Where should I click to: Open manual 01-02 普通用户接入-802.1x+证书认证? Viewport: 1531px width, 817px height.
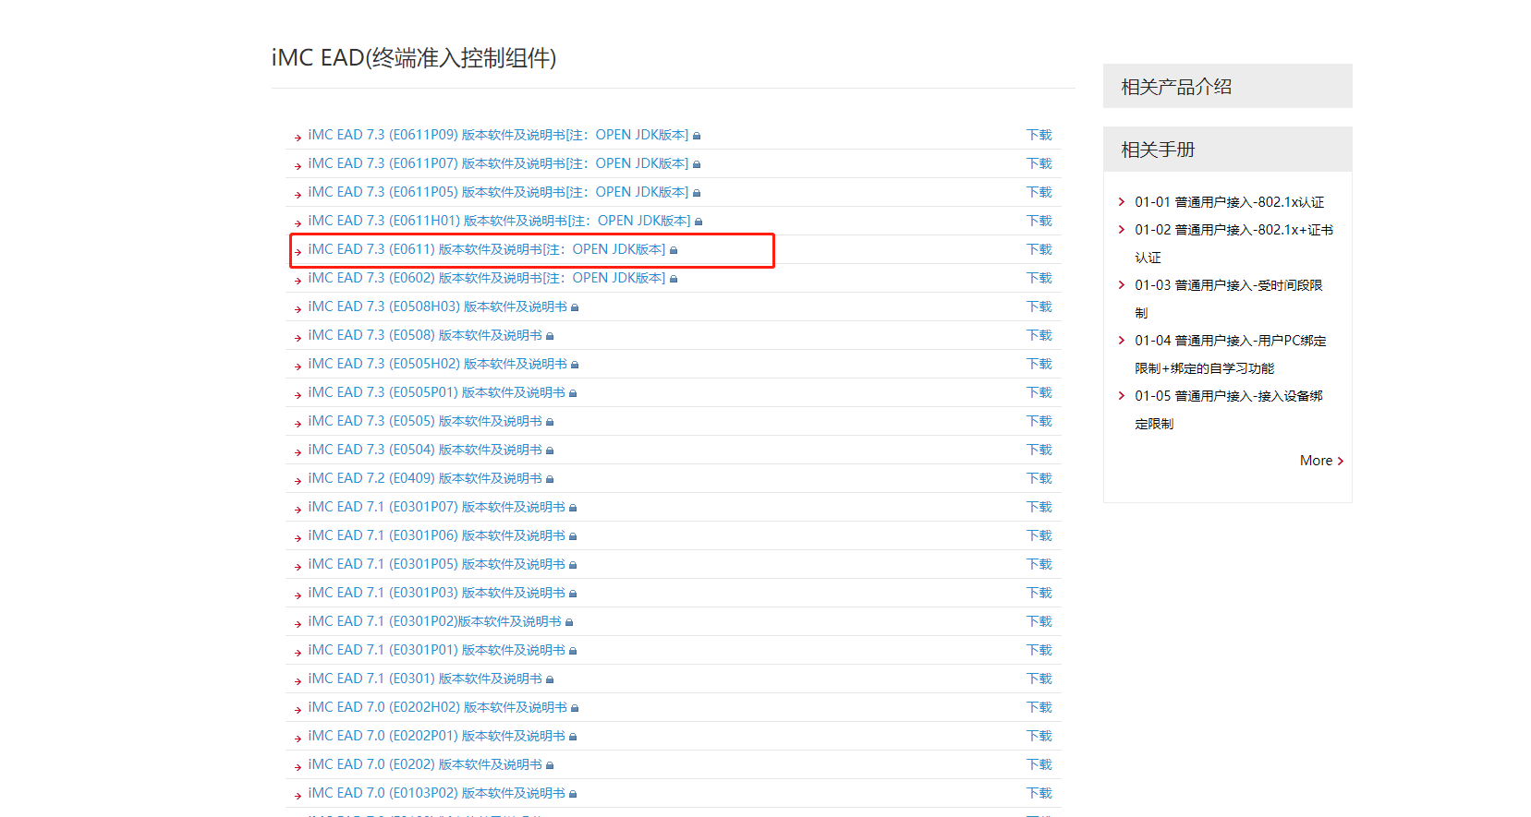click(1234, 244)
